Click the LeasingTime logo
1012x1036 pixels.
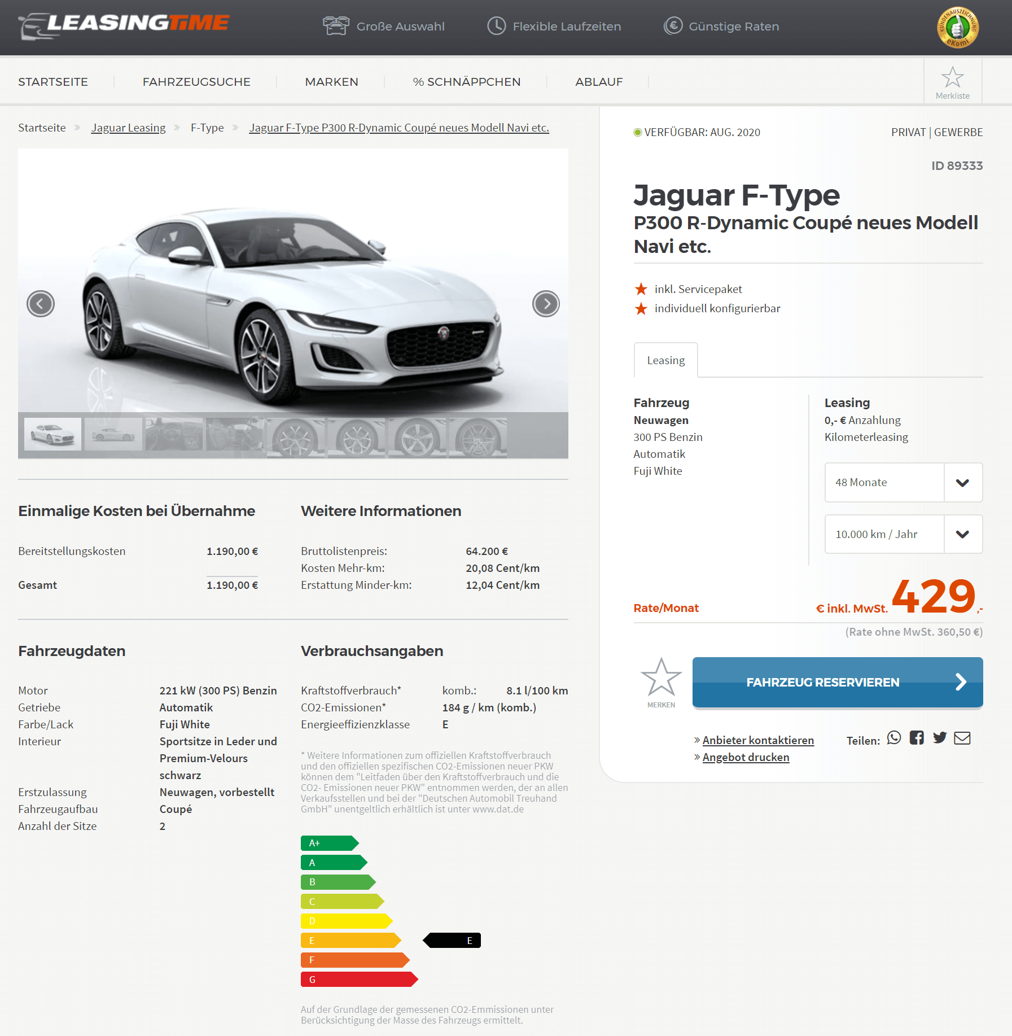(x=124, y=25)
